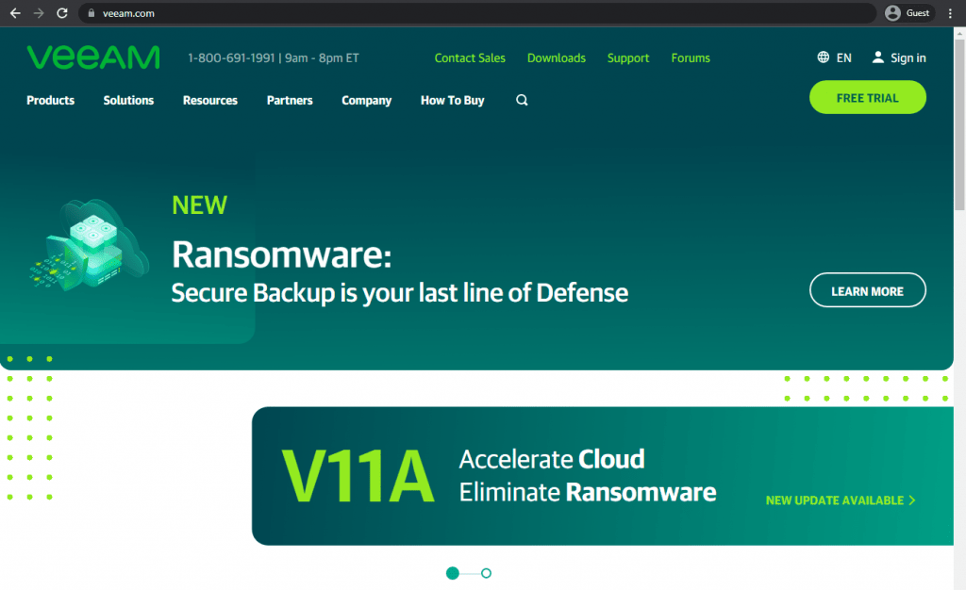Reload the page with refresh icon
966x590 pixels.
(x=61, y=13)
